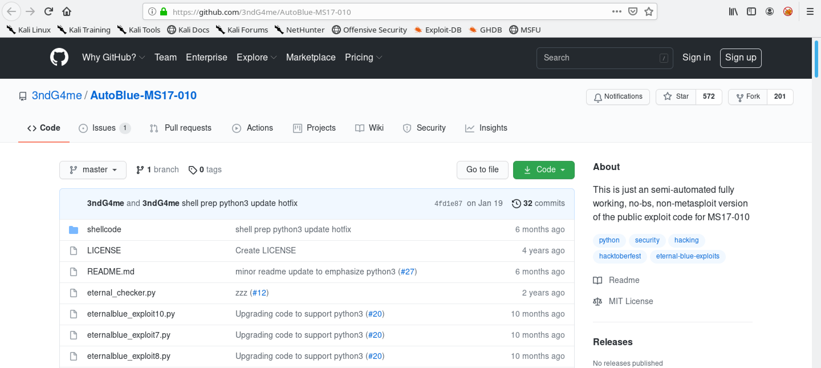Click the NoScript extension icon
Image resolution: width=821 pixels, height=368 pixels.
coord(788,12)
